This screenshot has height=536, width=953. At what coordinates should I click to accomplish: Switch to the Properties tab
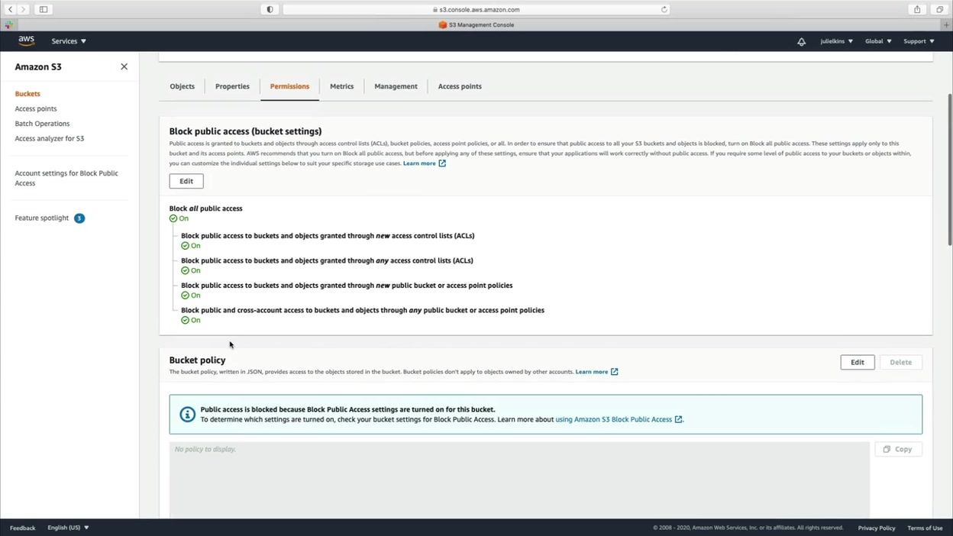click(x=232, y=86)
